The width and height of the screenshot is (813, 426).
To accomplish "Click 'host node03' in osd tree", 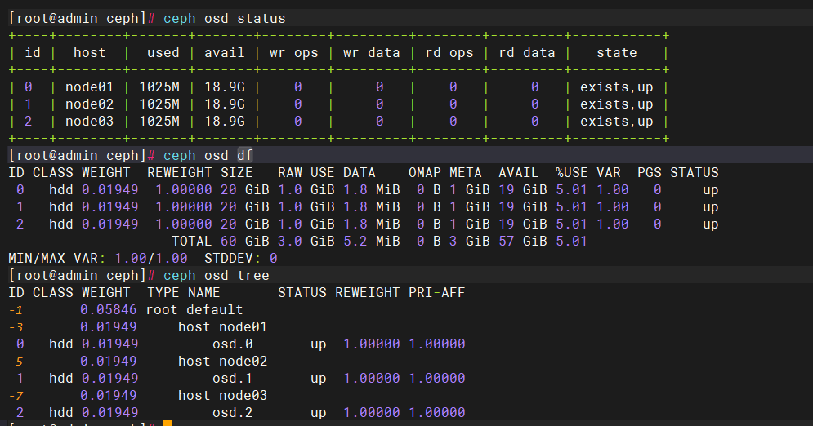I will [222, 396].
